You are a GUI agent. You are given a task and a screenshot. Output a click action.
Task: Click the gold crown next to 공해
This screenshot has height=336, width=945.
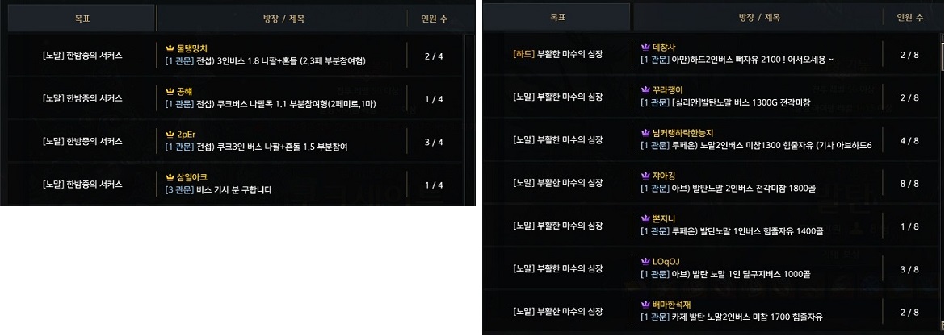[170, 92]
